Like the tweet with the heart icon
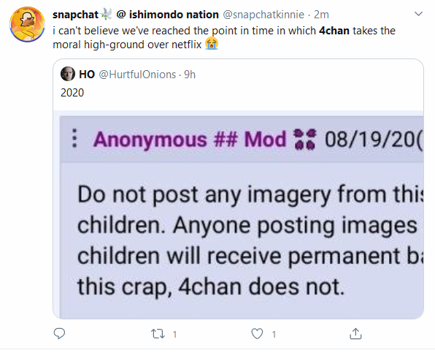 pyautogui.click(x=257, y=333)
